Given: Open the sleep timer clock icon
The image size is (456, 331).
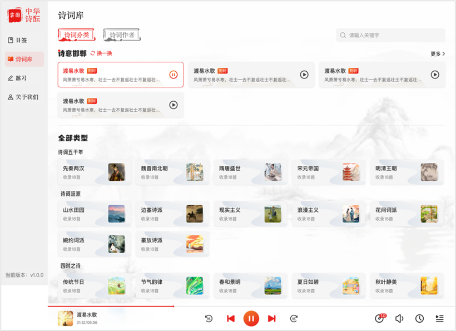Looking at the screenshot, I should 419,318.
